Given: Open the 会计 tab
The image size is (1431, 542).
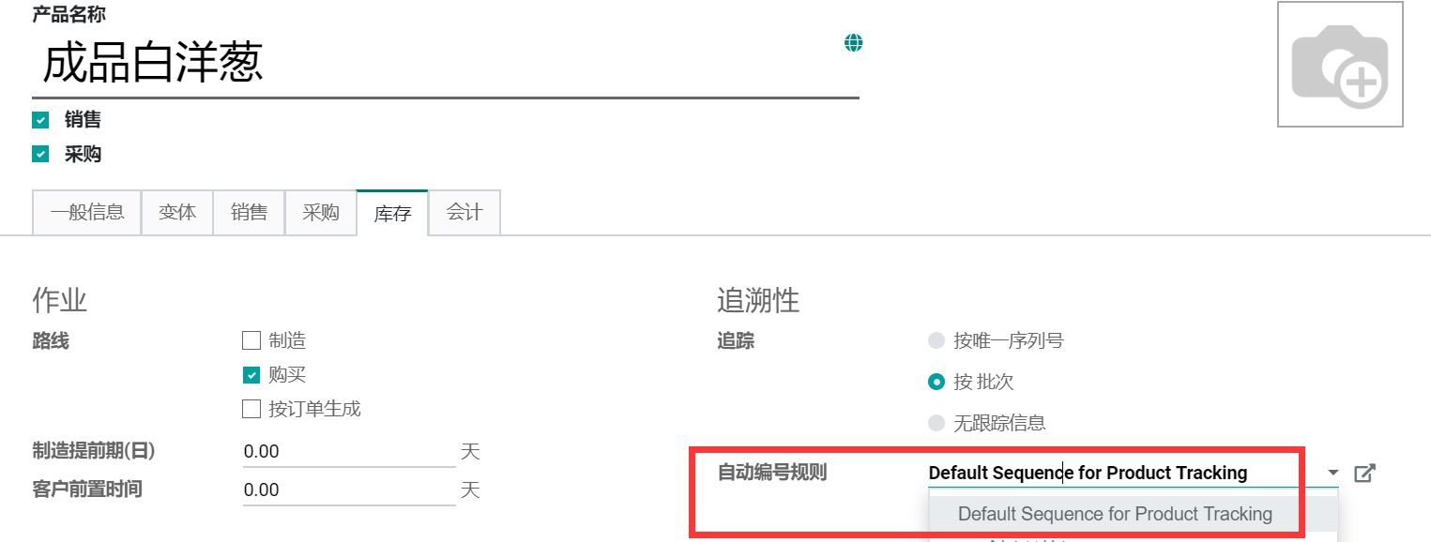Looking at the screenshot, I should [x=464, y=213].
